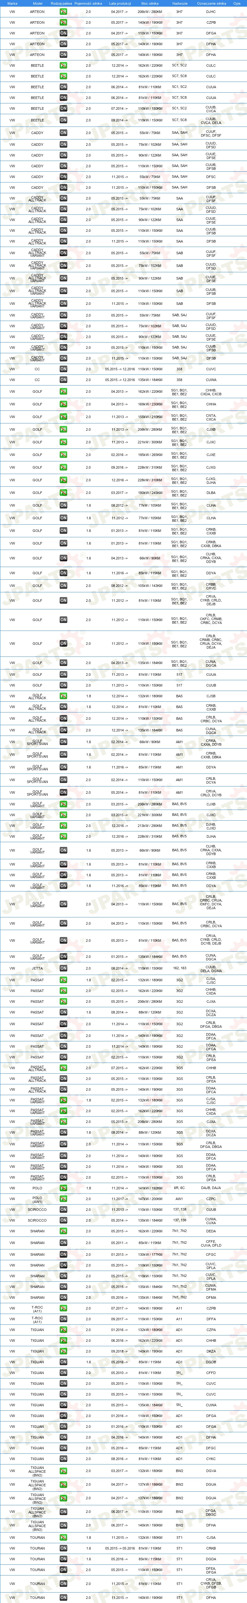Click the diesel ON icon in the TIGUAN CYKC row
The height and width of the screenshot is (1603, 247).
(63, 1458)
